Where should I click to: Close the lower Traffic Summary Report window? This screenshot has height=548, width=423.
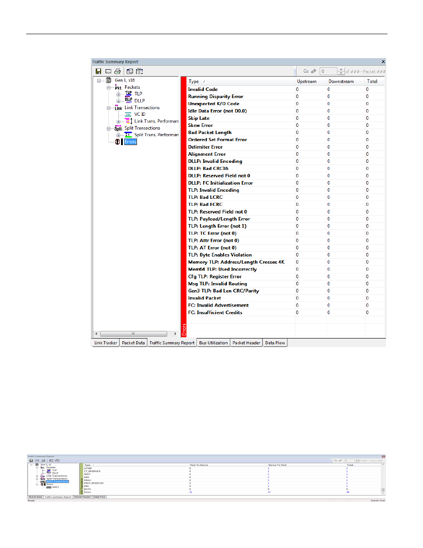[x=384, y=457]
